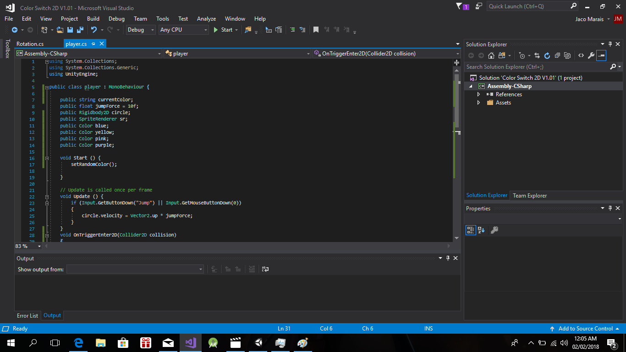Click the Home icon in Solution Explorer
Screen dimensions: 626x352
point(491,55)
